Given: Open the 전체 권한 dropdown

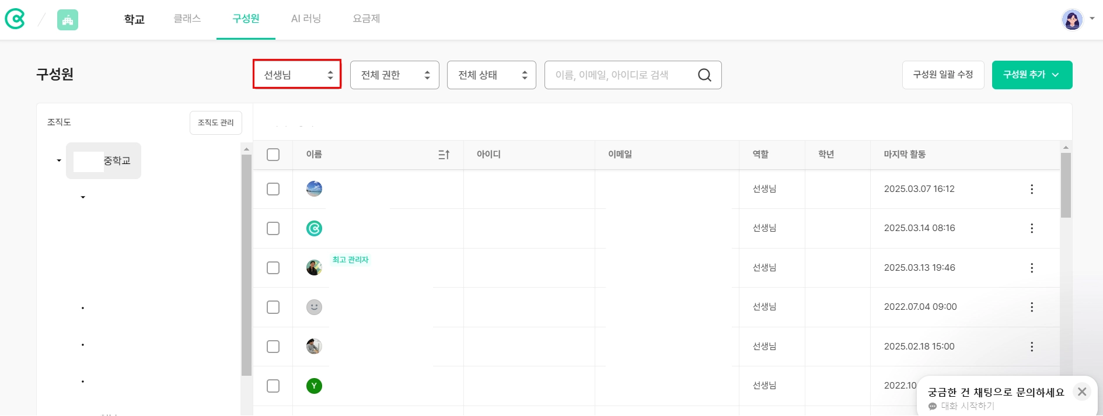Looking at the screenshot, I should click(395, 75).
